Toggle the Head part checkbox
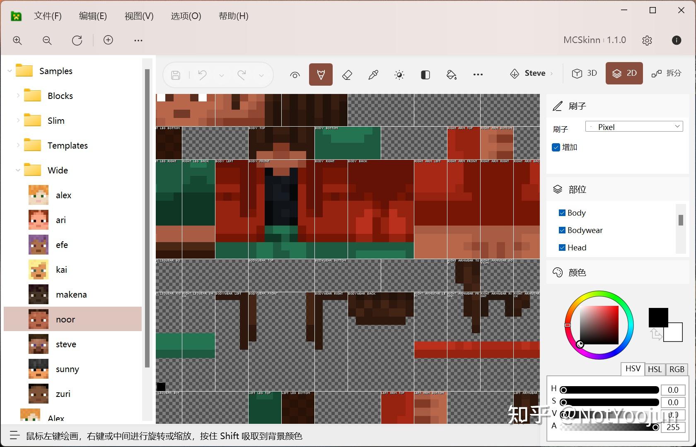This screenshot has height=447, width=696. [562, 248]
